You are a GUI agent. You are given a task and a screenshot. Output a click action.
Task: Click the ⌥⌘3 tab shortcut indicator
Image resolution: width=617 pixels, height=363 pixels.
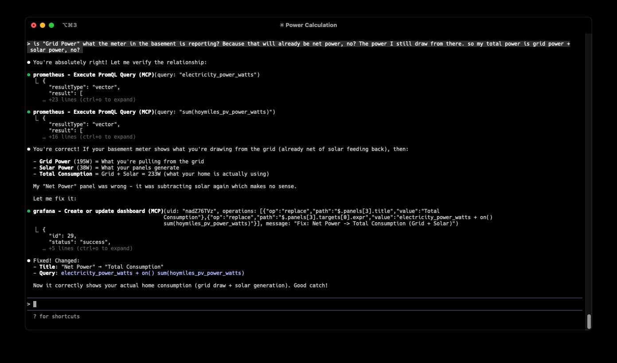[70, 25]
